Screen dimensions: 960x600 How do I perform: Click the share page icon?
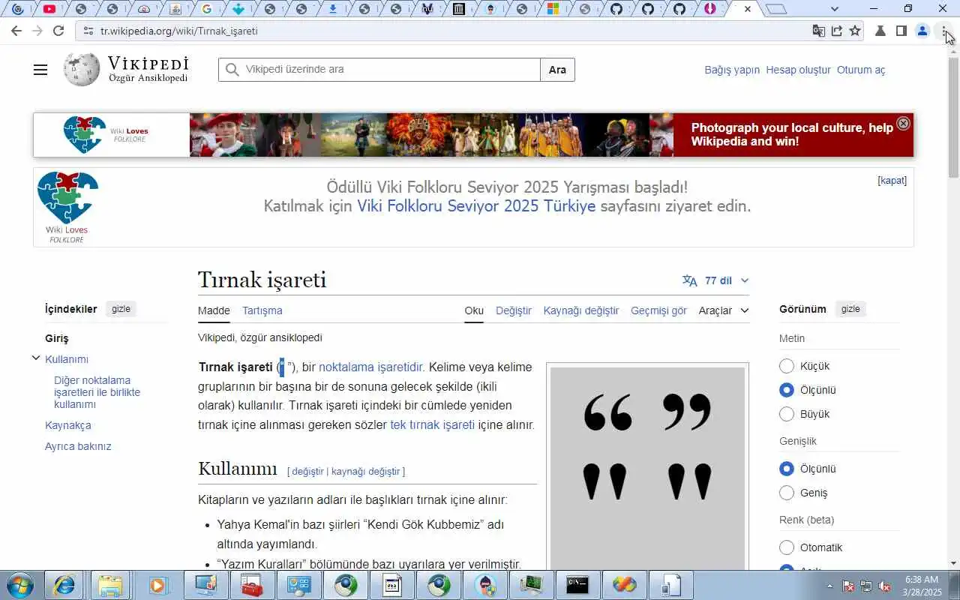(836, 31)
